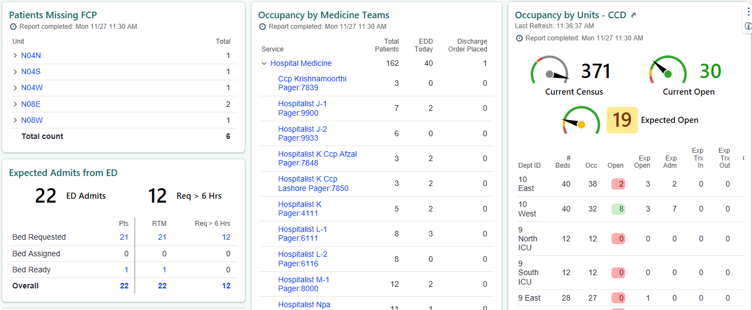Open the three-dot options menu
Image resolution: width=752 pixels, height=310 pixels.
(748, 12)
